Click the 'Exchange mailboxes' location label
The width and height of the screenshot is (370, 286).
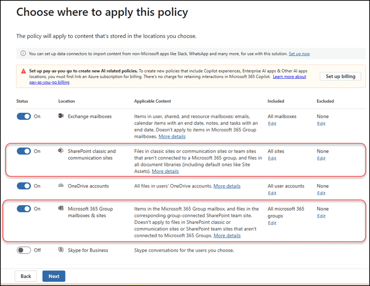point(90,117)
